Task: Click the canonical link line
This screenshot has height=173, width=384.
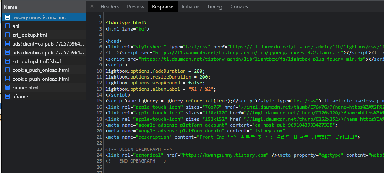Action: click(x=245, y=155)
